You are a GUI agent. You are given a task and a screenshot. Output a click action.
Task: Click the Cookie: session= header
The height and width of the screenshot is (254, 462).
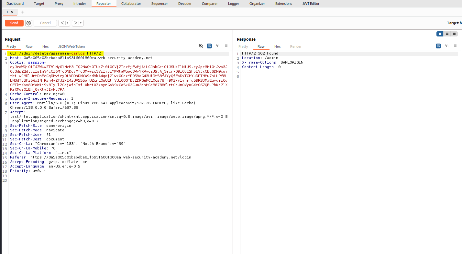click(28, 62)
